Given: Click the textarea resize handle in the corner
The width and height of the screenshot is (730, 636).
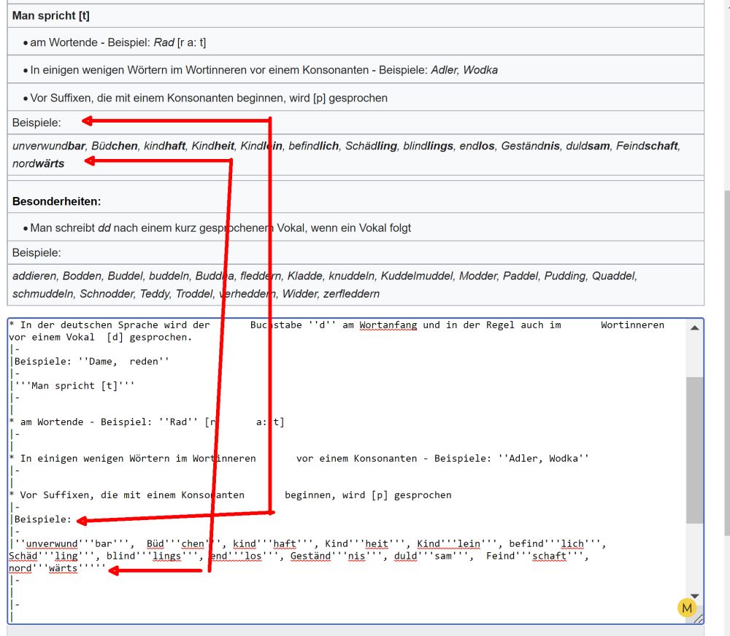Looking at the screenshot, I should (699, 618).
